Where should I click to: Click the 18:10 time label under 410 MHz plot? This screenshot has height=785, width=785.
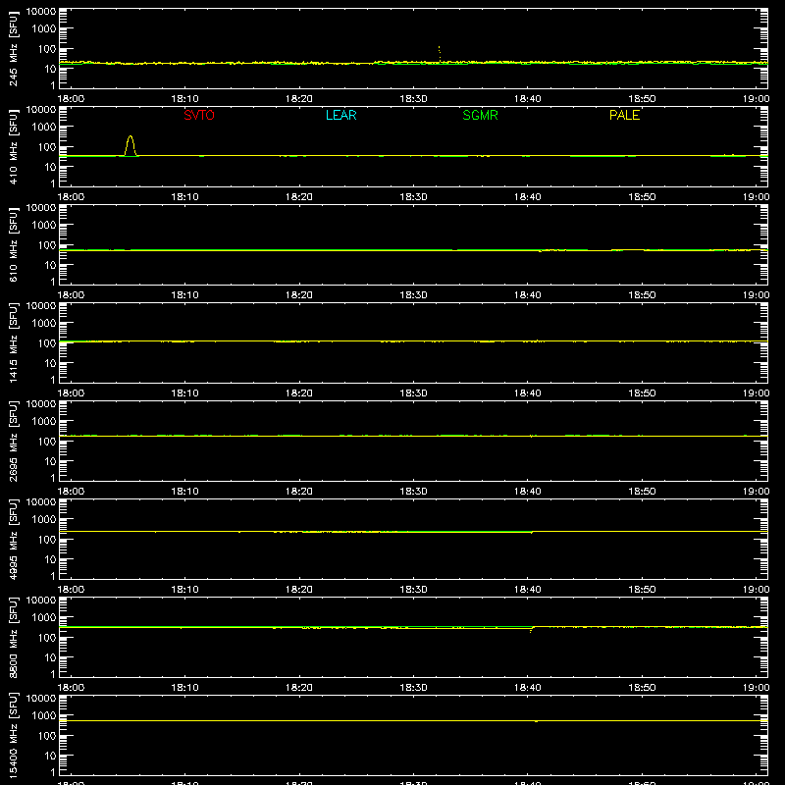[x=184, y=197]
